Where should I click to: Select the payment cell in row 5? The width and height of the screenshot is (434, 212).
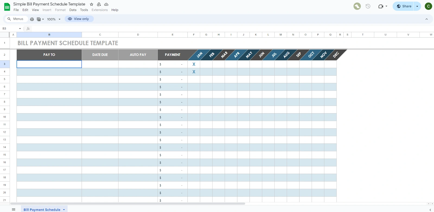(173, 79)
